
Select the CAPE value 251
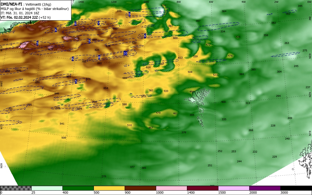(210, 165)
